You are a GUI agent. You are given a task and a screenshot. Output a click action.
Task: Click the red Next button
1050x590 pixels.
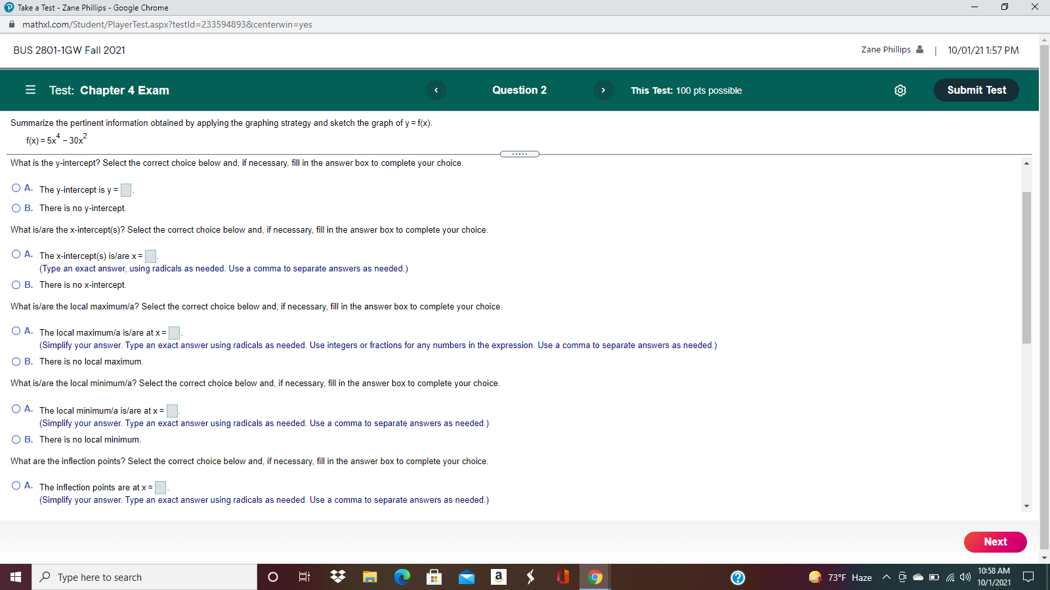pos(995,542)
